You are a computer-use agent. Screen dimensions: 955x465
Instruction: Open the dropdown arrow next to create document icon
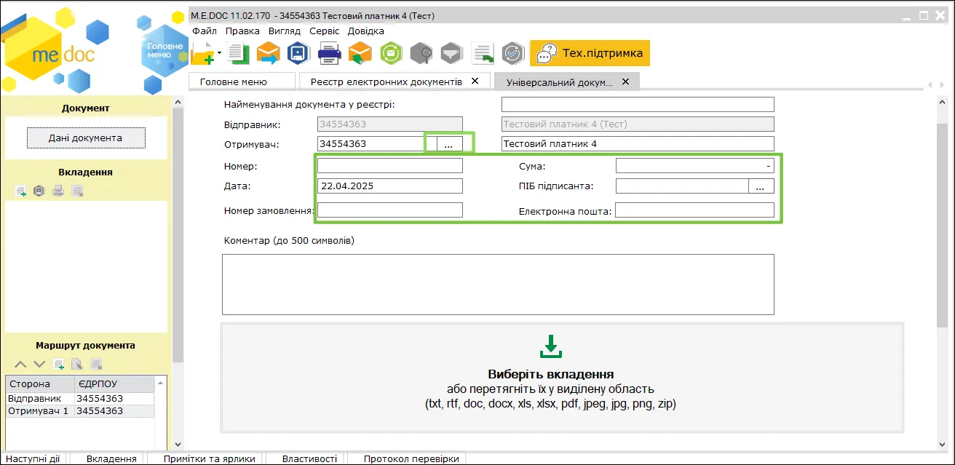219,53
